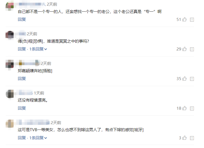Report the TVB一等美女 comment
This screenshot has width=204, height=148.
click(192, 138)
